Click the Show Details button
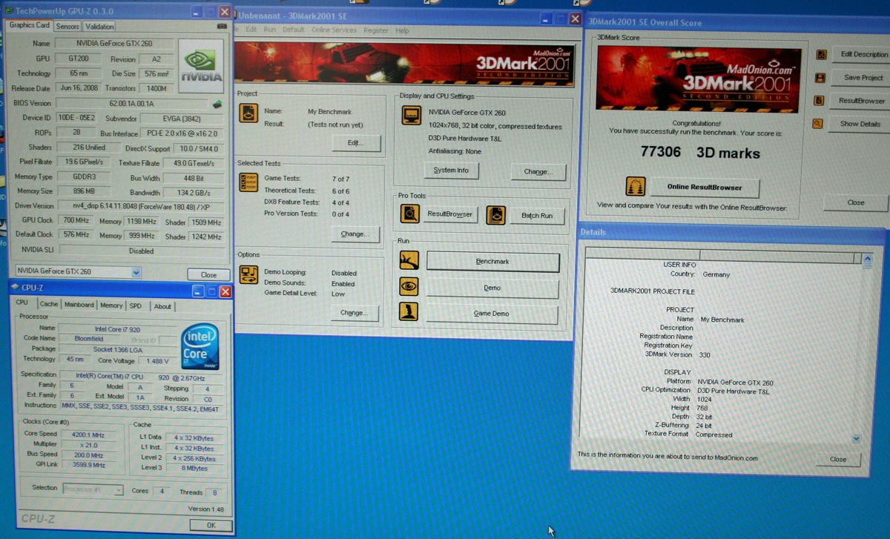 pos(860,124)
